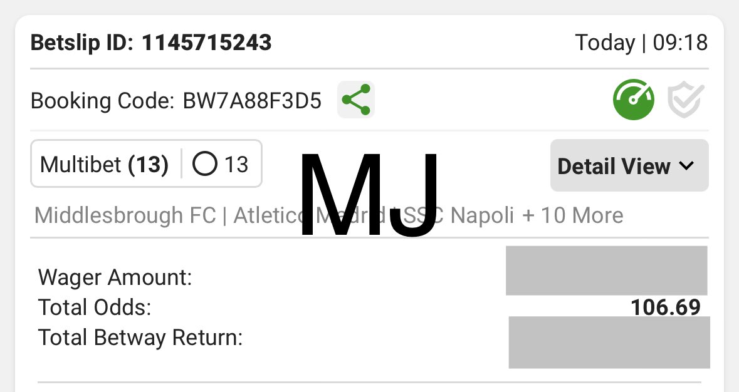Tap the hidden Wager Amount grey box

point(607,271)
